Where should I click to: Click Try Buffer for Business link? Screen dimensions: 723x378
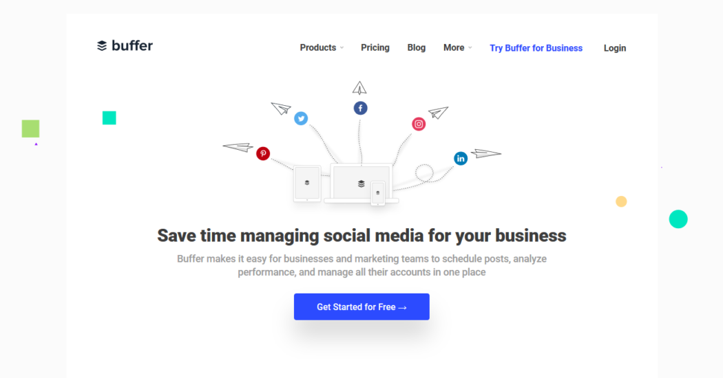536,48
